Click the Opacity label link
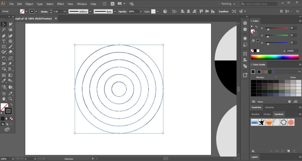The height and width of the screenshot is (161, 302). (122, 12)
